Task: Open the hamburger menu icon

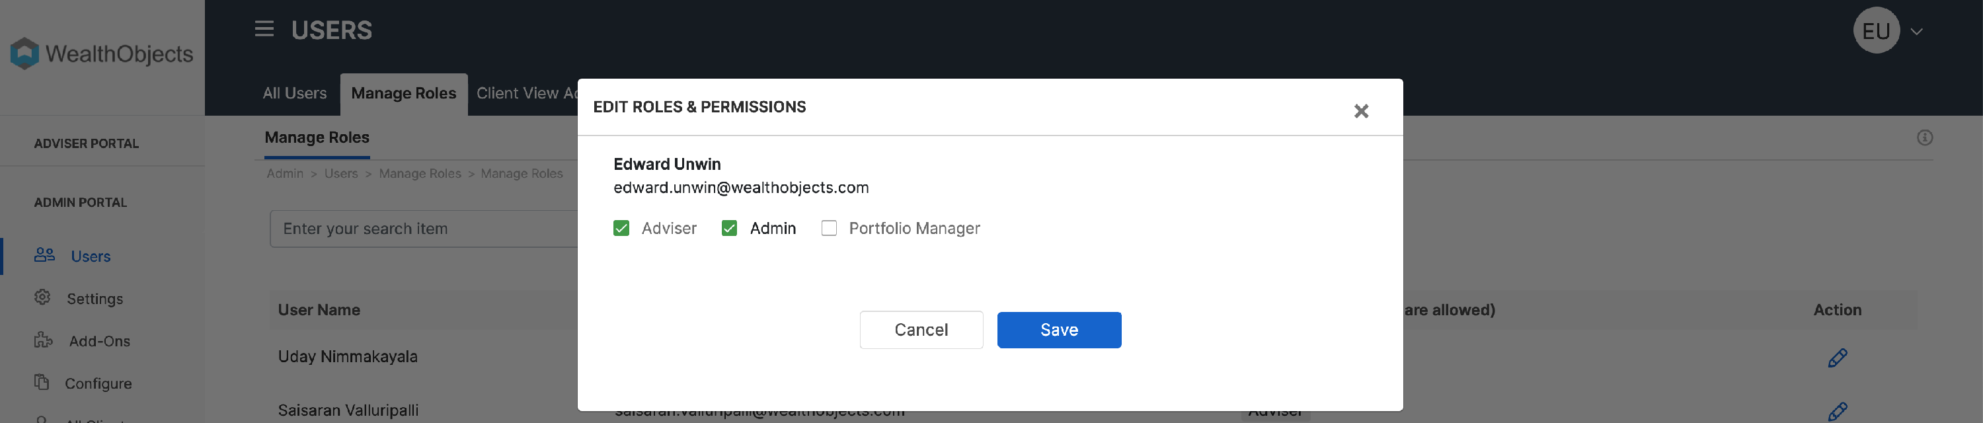Action: point(264,29)
